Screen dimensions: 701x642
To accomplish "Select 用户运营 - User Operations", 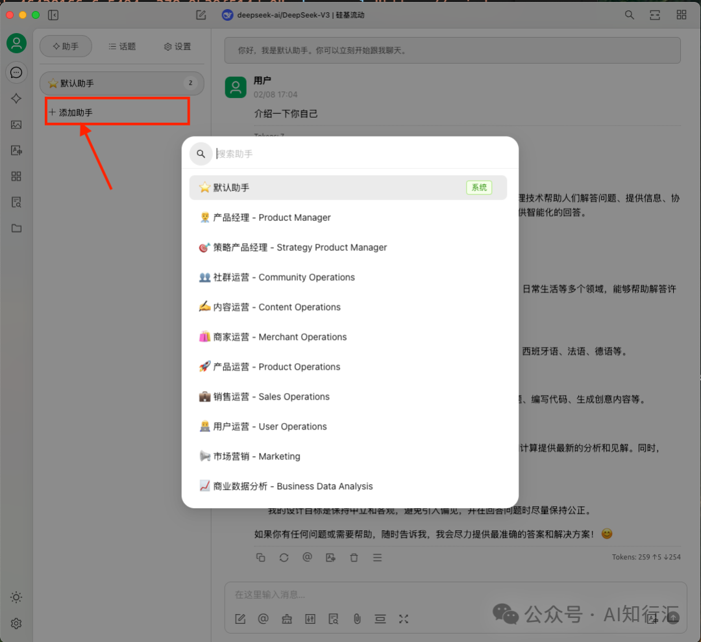I will 349,426.
